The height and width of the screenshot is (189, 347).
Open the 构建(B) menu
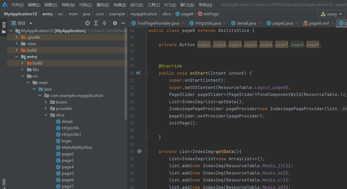click(120, 5)
